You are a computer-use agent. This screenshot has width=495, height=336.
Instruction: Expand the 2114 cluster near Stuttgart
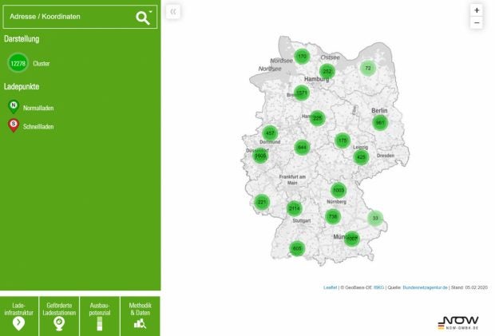295,208
